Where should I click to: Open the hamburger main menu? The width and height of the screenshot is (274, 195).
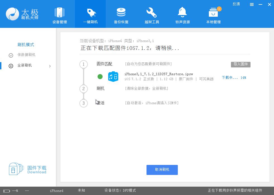pos(252,4)
